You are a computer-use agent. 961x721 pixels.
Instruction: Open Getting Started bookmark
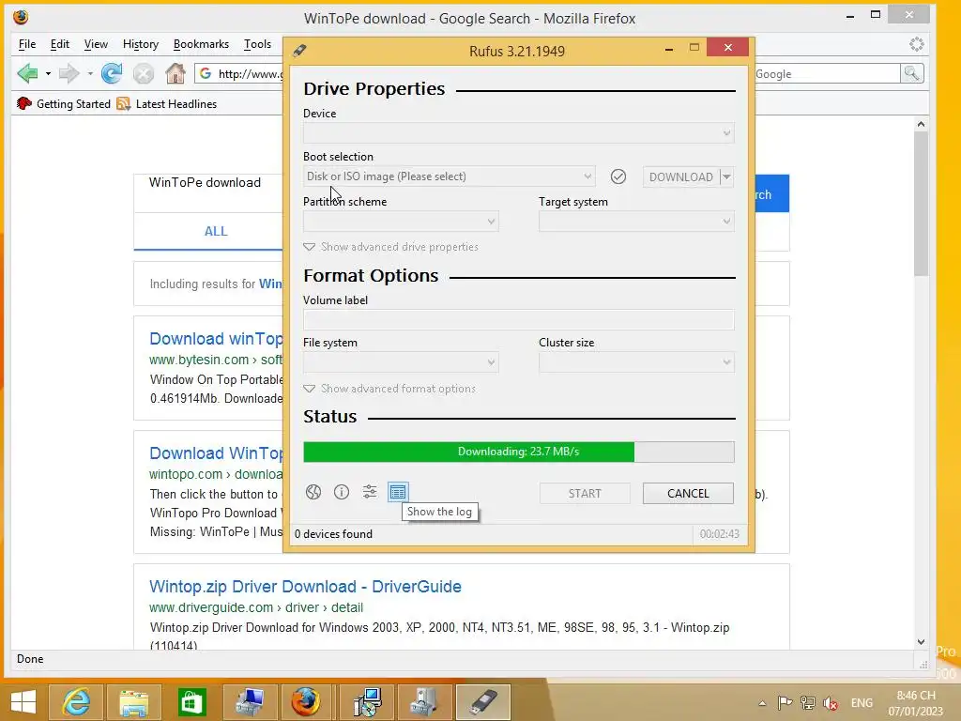pyautogui.click(x=64, y=103)
